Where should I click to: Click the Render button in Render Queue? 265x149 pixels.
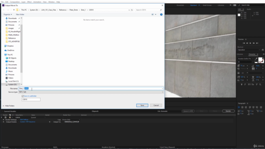click(x=228, y=111)
